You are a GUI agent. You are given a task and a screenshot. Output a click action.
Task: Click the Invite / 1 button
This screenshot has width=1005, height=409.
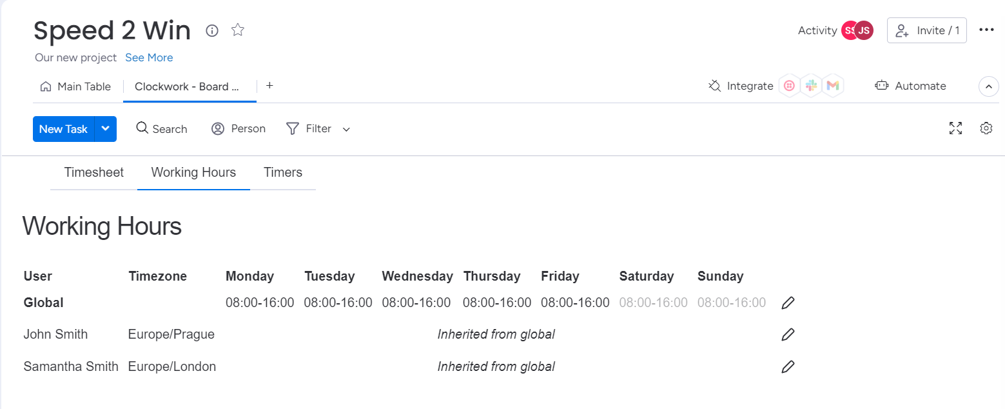pyautogui.click(x=926, y=30)
